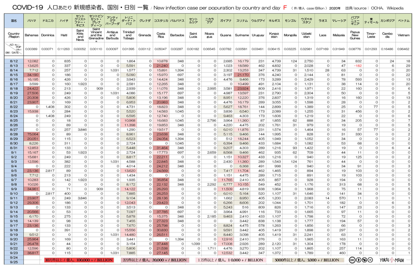Select the Trinidad and Tobago header
Screen dimensions: 416x267
point(128,35)
